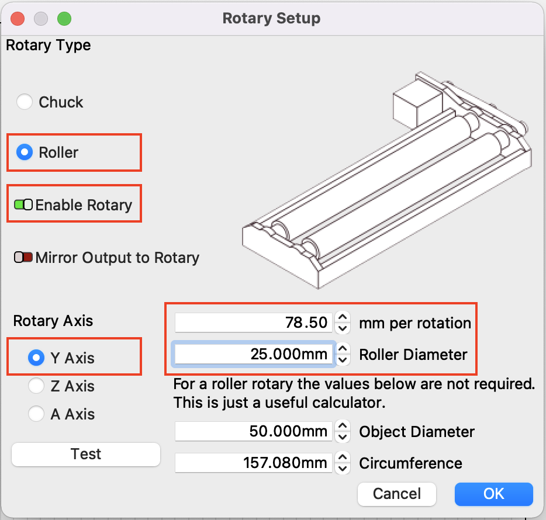This screenshot has width=546, height=520.
Task: Click the Circumference input field
Action: [254, 463]
